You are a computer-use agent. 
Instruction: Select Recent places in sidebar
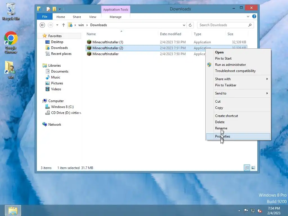[61, 54]
